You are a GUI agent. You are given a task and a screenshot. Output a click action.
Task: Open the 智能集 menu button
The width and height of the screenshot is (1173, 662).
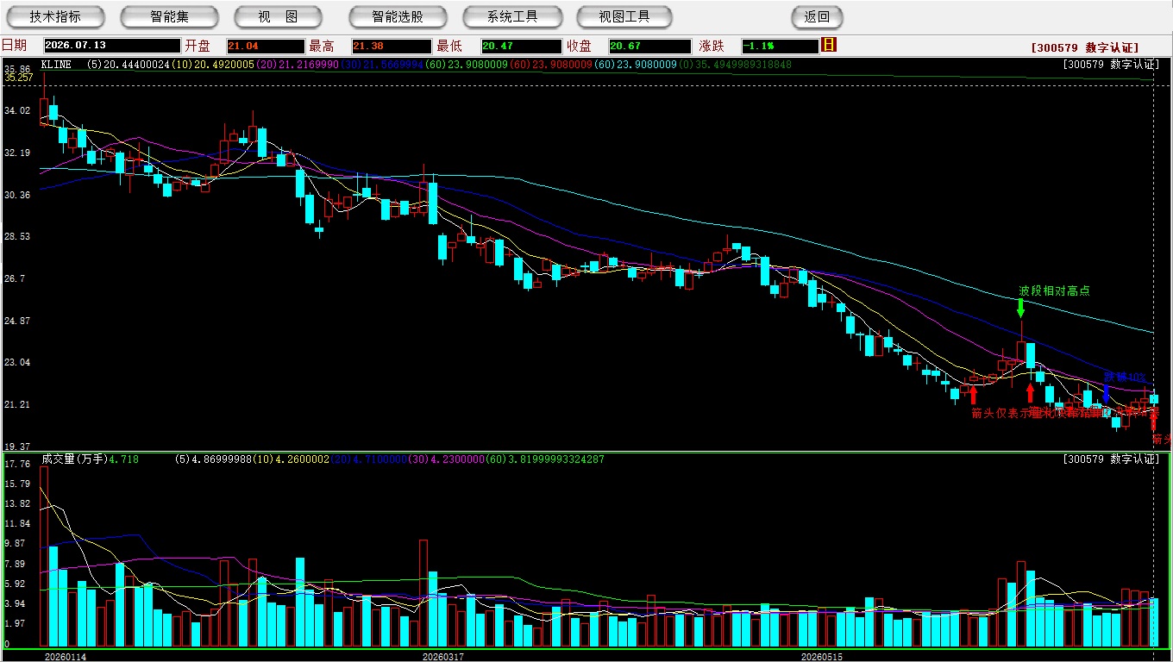point(170,16)
